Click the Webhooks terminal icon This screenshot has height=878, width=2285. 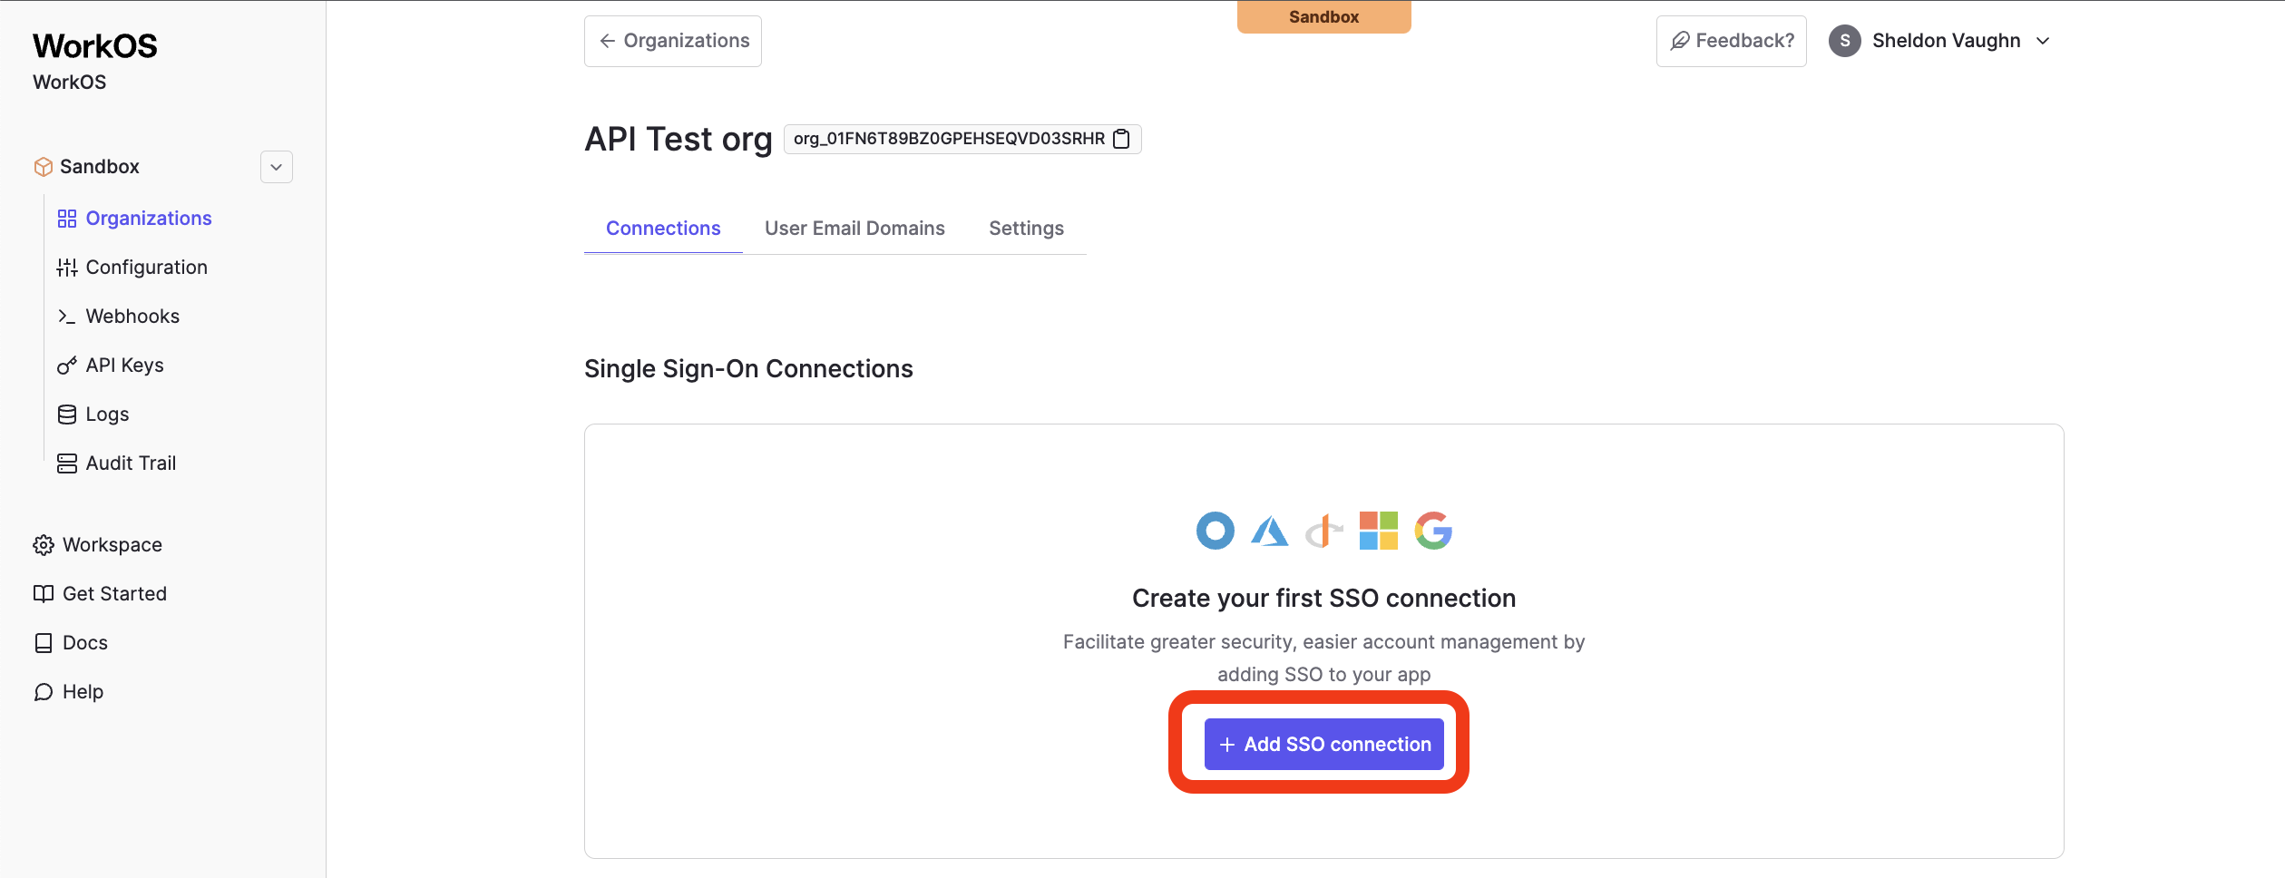click(x=67, y=317)
